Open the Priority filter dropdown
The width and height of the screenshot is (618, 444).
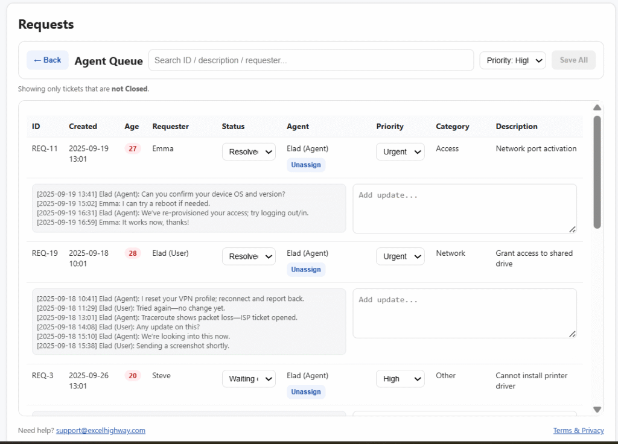[x=512, y=60]
